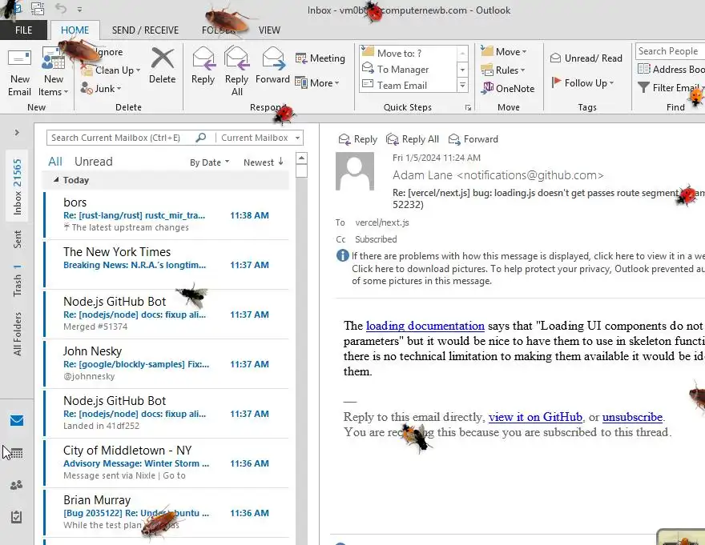The image size is (705, 545).
Task: Show All messages filter
Action: (x=55, y=162)
